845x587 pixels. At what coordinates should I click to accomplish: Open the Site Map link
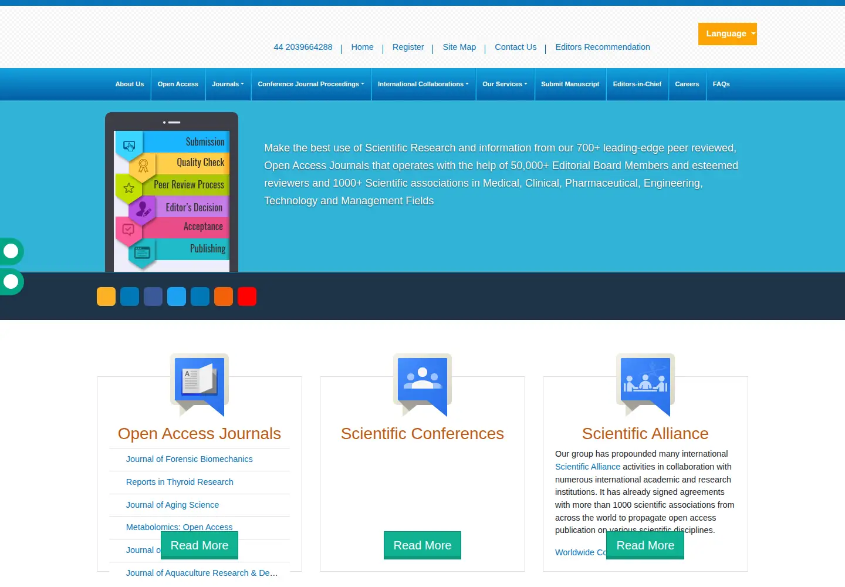coord(459,47)
